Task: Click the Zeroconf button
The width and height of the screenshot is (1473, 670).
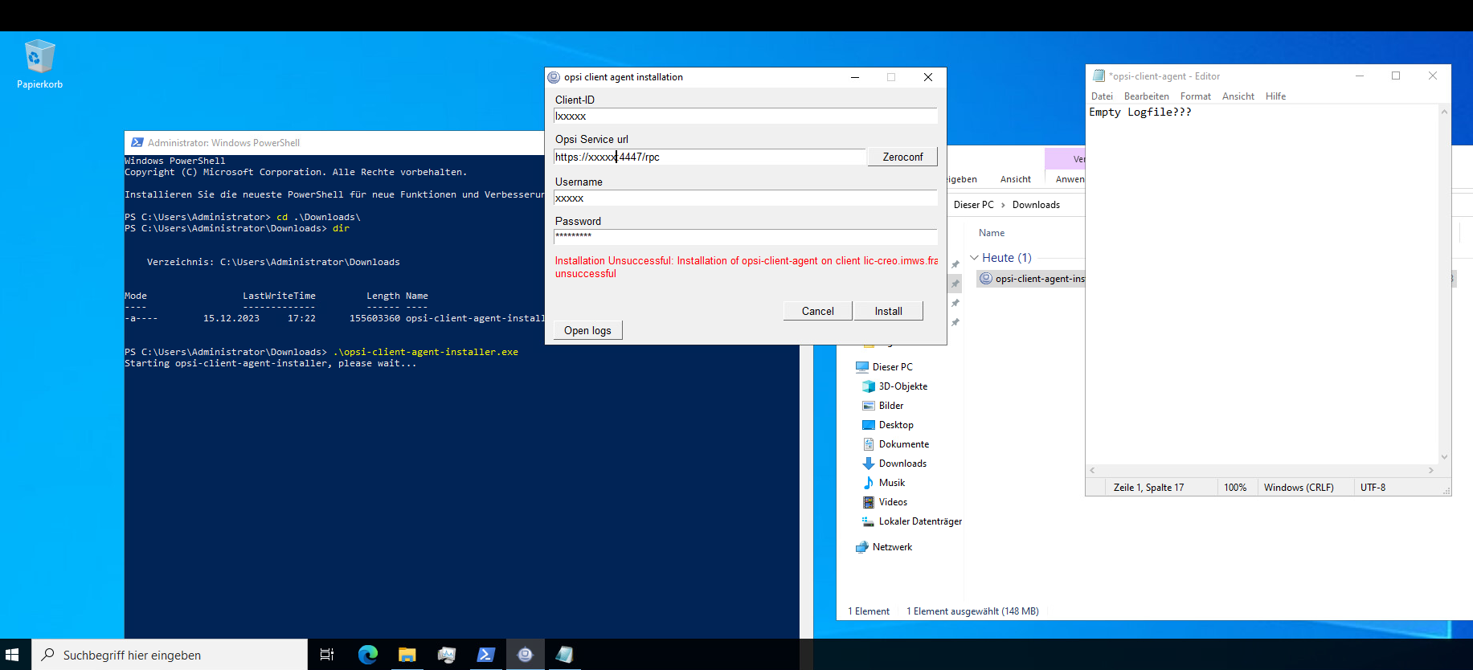Action: point(902,157)
